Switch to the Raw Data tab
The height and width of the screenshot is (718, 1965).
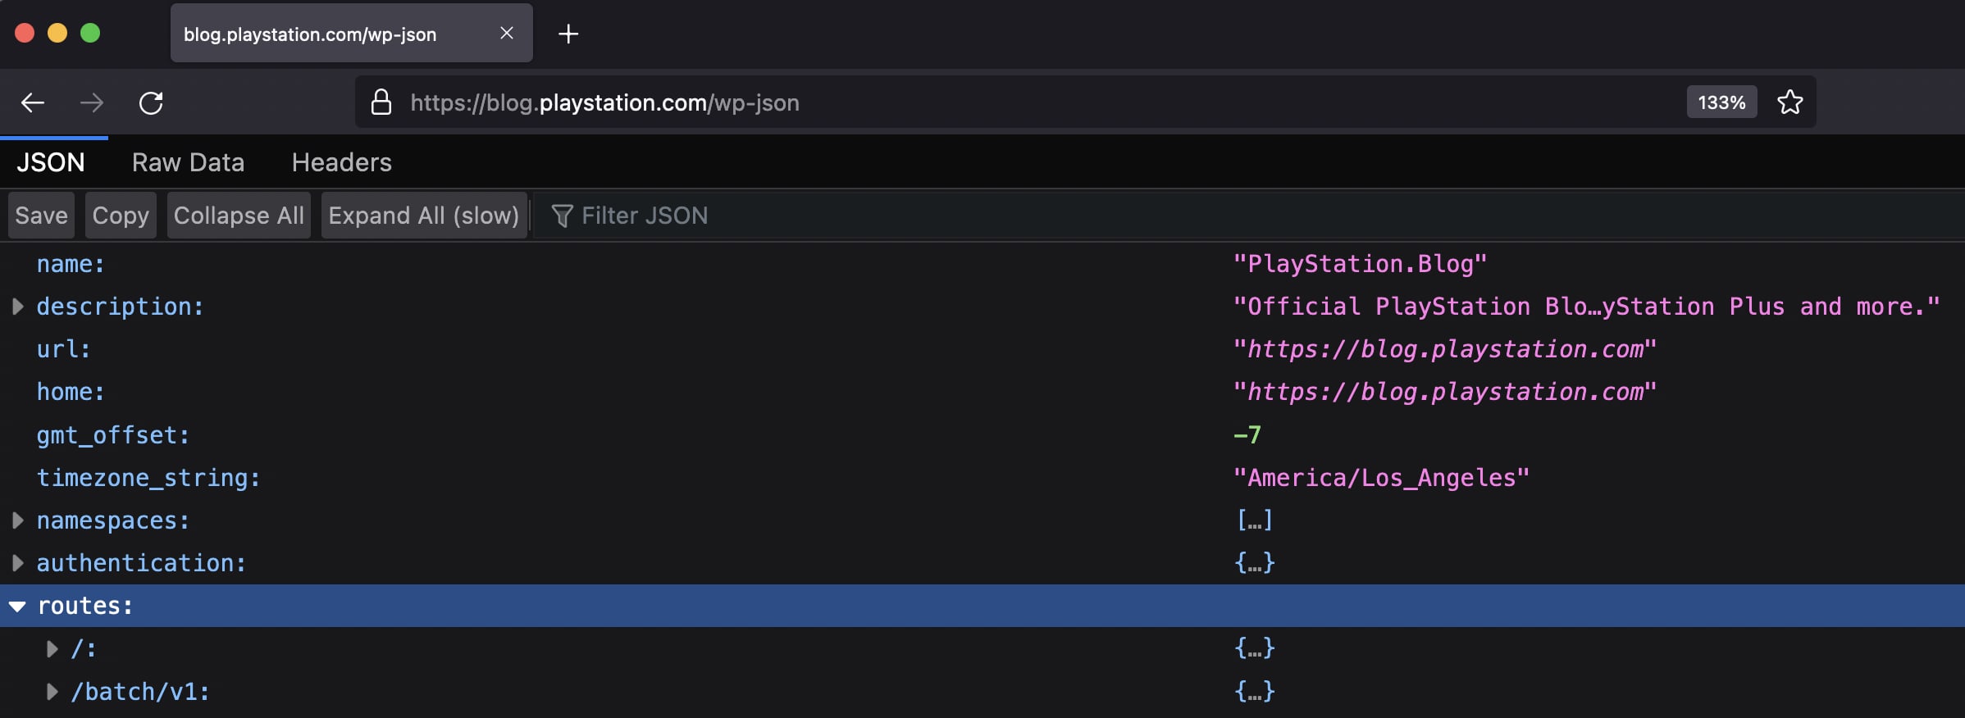[x=188, y=162]
